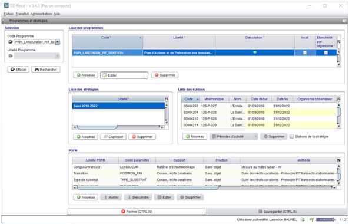Viewport: 349px width, 224px height.
Task: Click the Editer button under PSFM
Action: (164, 197)
